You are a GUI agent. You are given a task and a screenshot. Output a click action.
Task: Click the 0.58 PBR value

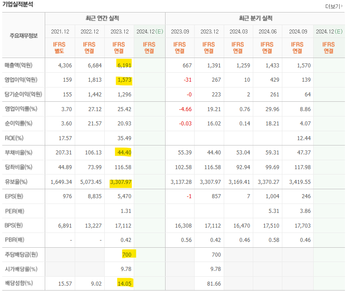click(274, 240)
